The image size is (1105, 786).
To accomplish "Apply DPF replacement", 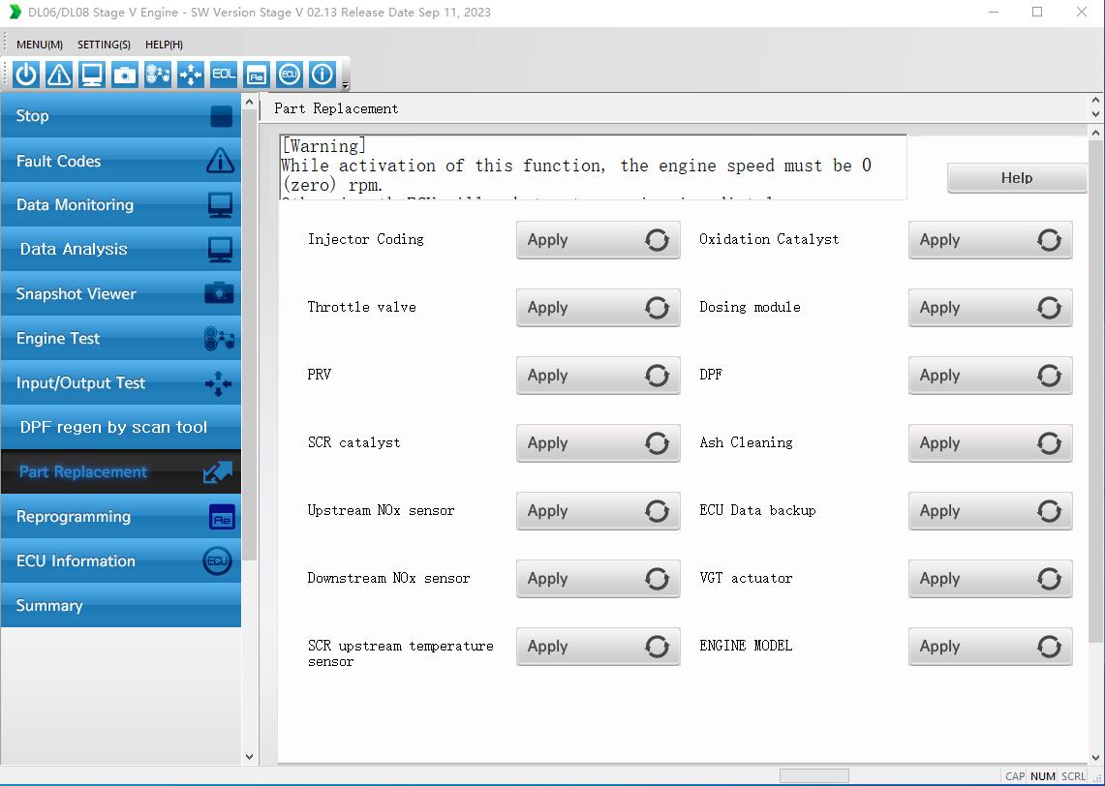I will (x=990, y=376).
